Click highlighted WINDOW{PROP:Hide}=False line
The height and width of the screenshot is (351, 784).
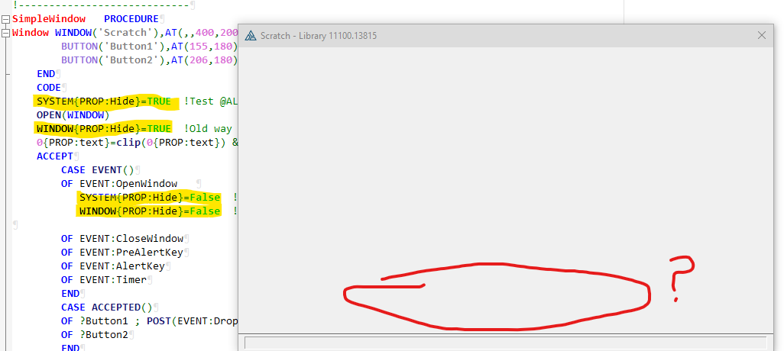149,211
